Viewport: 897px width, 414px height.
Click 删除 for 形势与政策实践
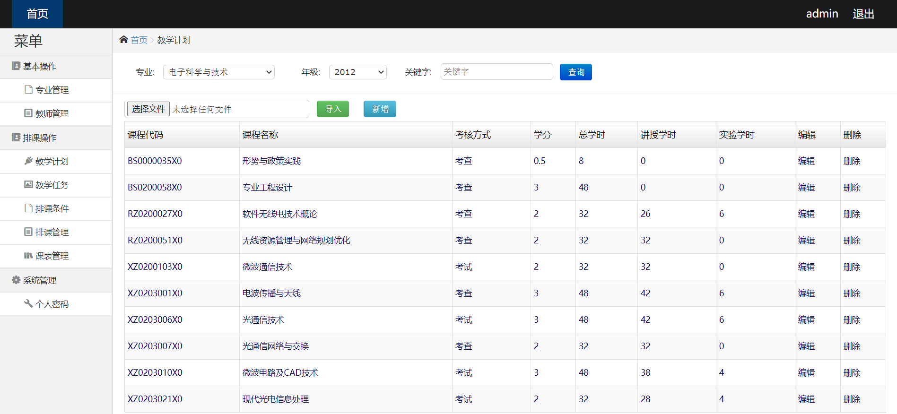pyautogui.click(x=852, y=161)
